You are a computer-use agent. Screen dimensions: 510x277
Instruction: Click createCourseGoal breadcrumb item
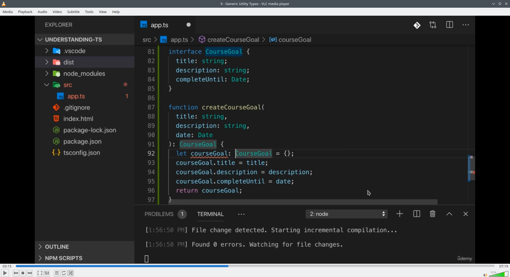(x=229, y=40)
